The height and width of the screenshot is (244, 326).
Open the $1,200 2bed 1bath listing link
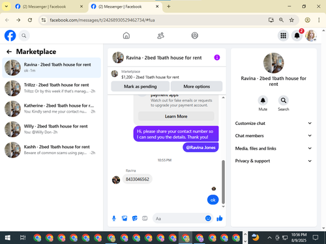click(x=150, y=77)
